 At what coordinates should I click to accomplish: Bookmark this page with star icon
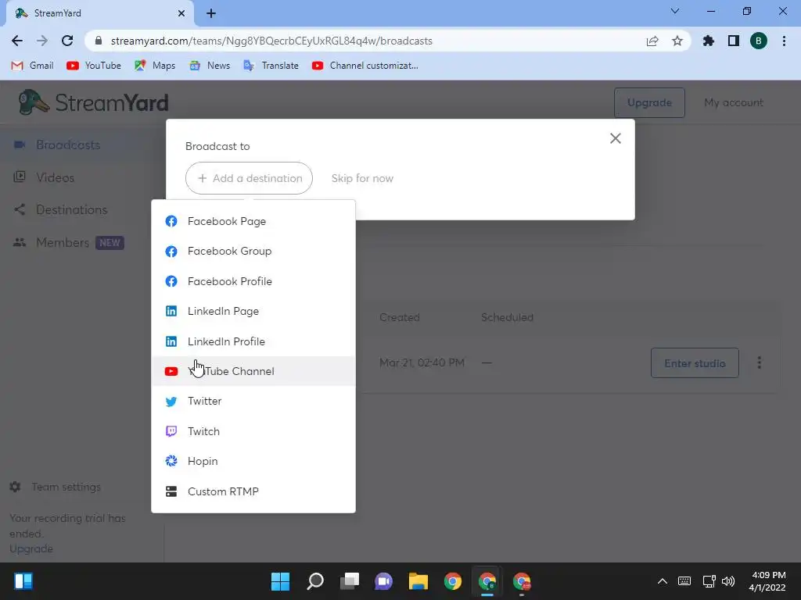tap(677, 41)
